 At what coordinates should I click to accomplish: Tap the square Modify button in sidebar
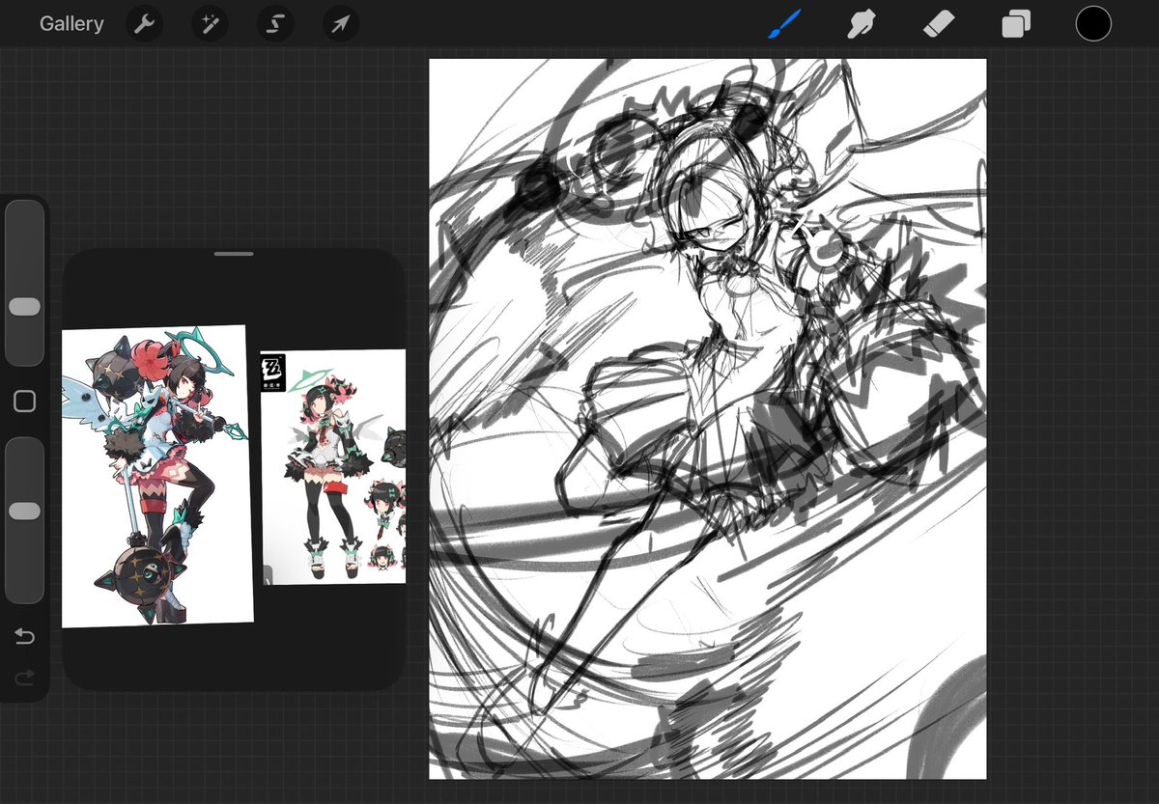click(24, 402)
